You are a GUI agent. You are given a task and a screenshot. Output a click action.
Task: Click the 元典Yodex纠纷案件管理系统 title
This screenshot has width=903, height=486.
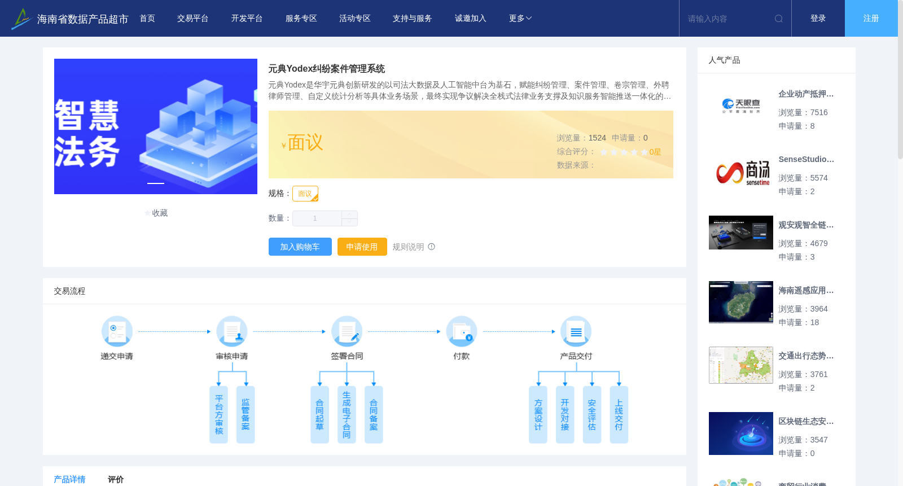(326, 69)
